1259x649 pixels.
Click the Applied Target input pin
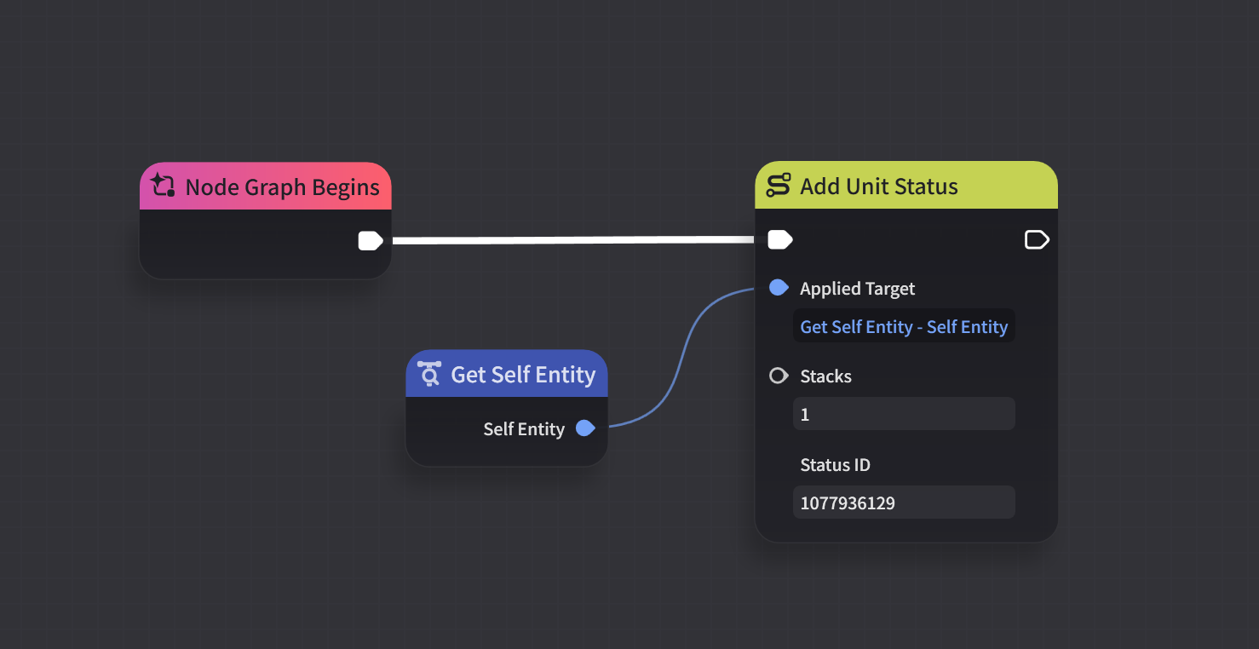click(779, 288)
